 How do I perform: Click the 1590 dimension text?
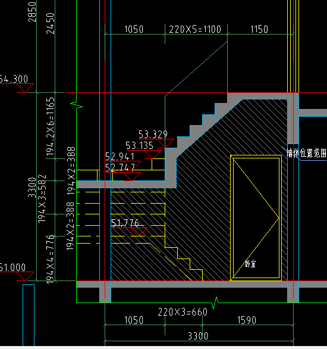click(x=247, y=320)
